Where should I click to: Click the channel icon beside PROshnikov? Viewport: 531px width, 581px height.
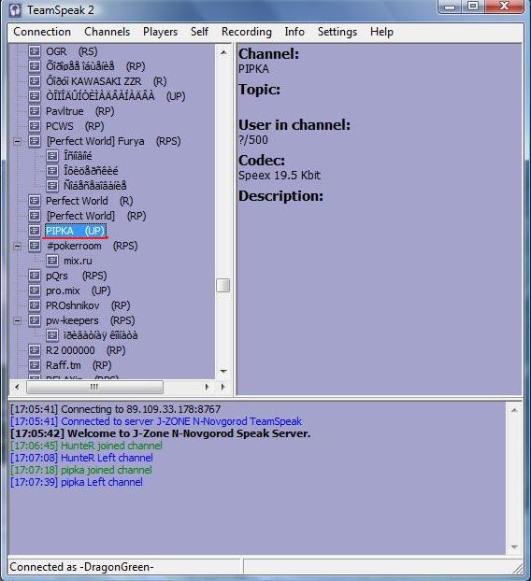point(35,305)
